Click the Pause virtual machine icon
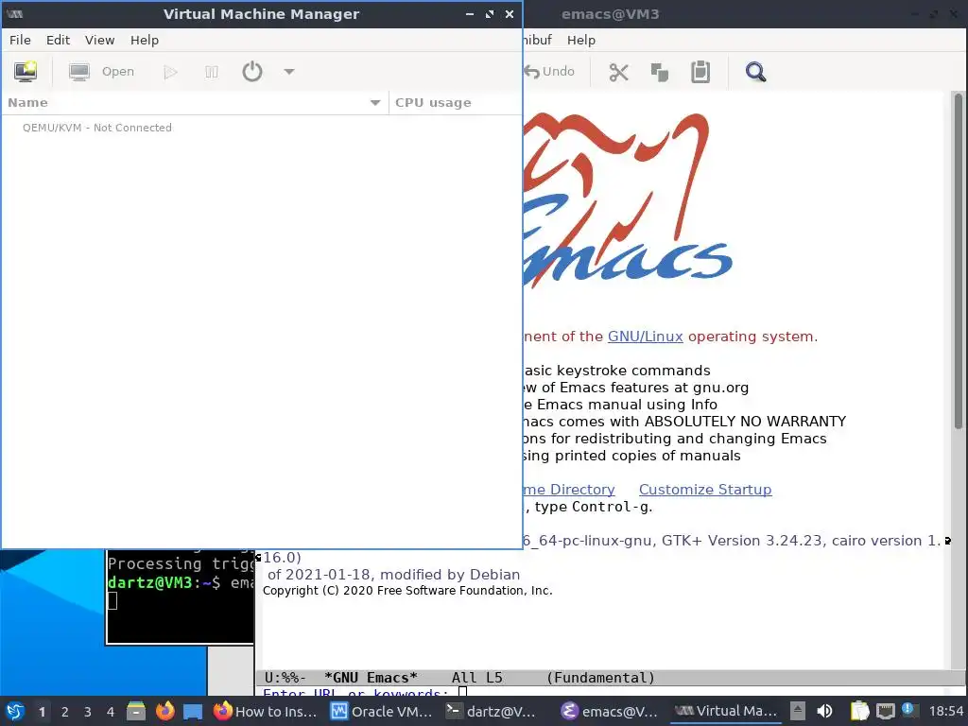 211,72
